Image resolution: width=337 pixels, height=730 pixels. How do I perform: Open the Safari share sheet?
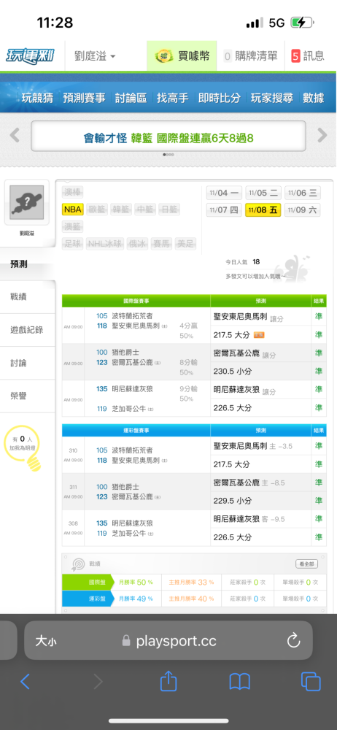click(168, 681)
